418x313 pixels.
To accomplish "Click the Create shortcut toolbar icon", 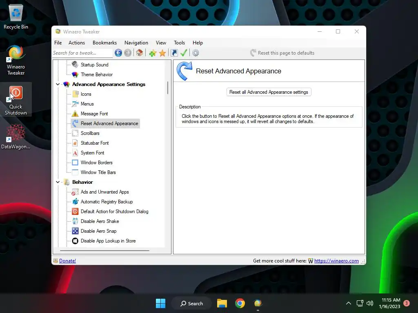I will [174, 53].
